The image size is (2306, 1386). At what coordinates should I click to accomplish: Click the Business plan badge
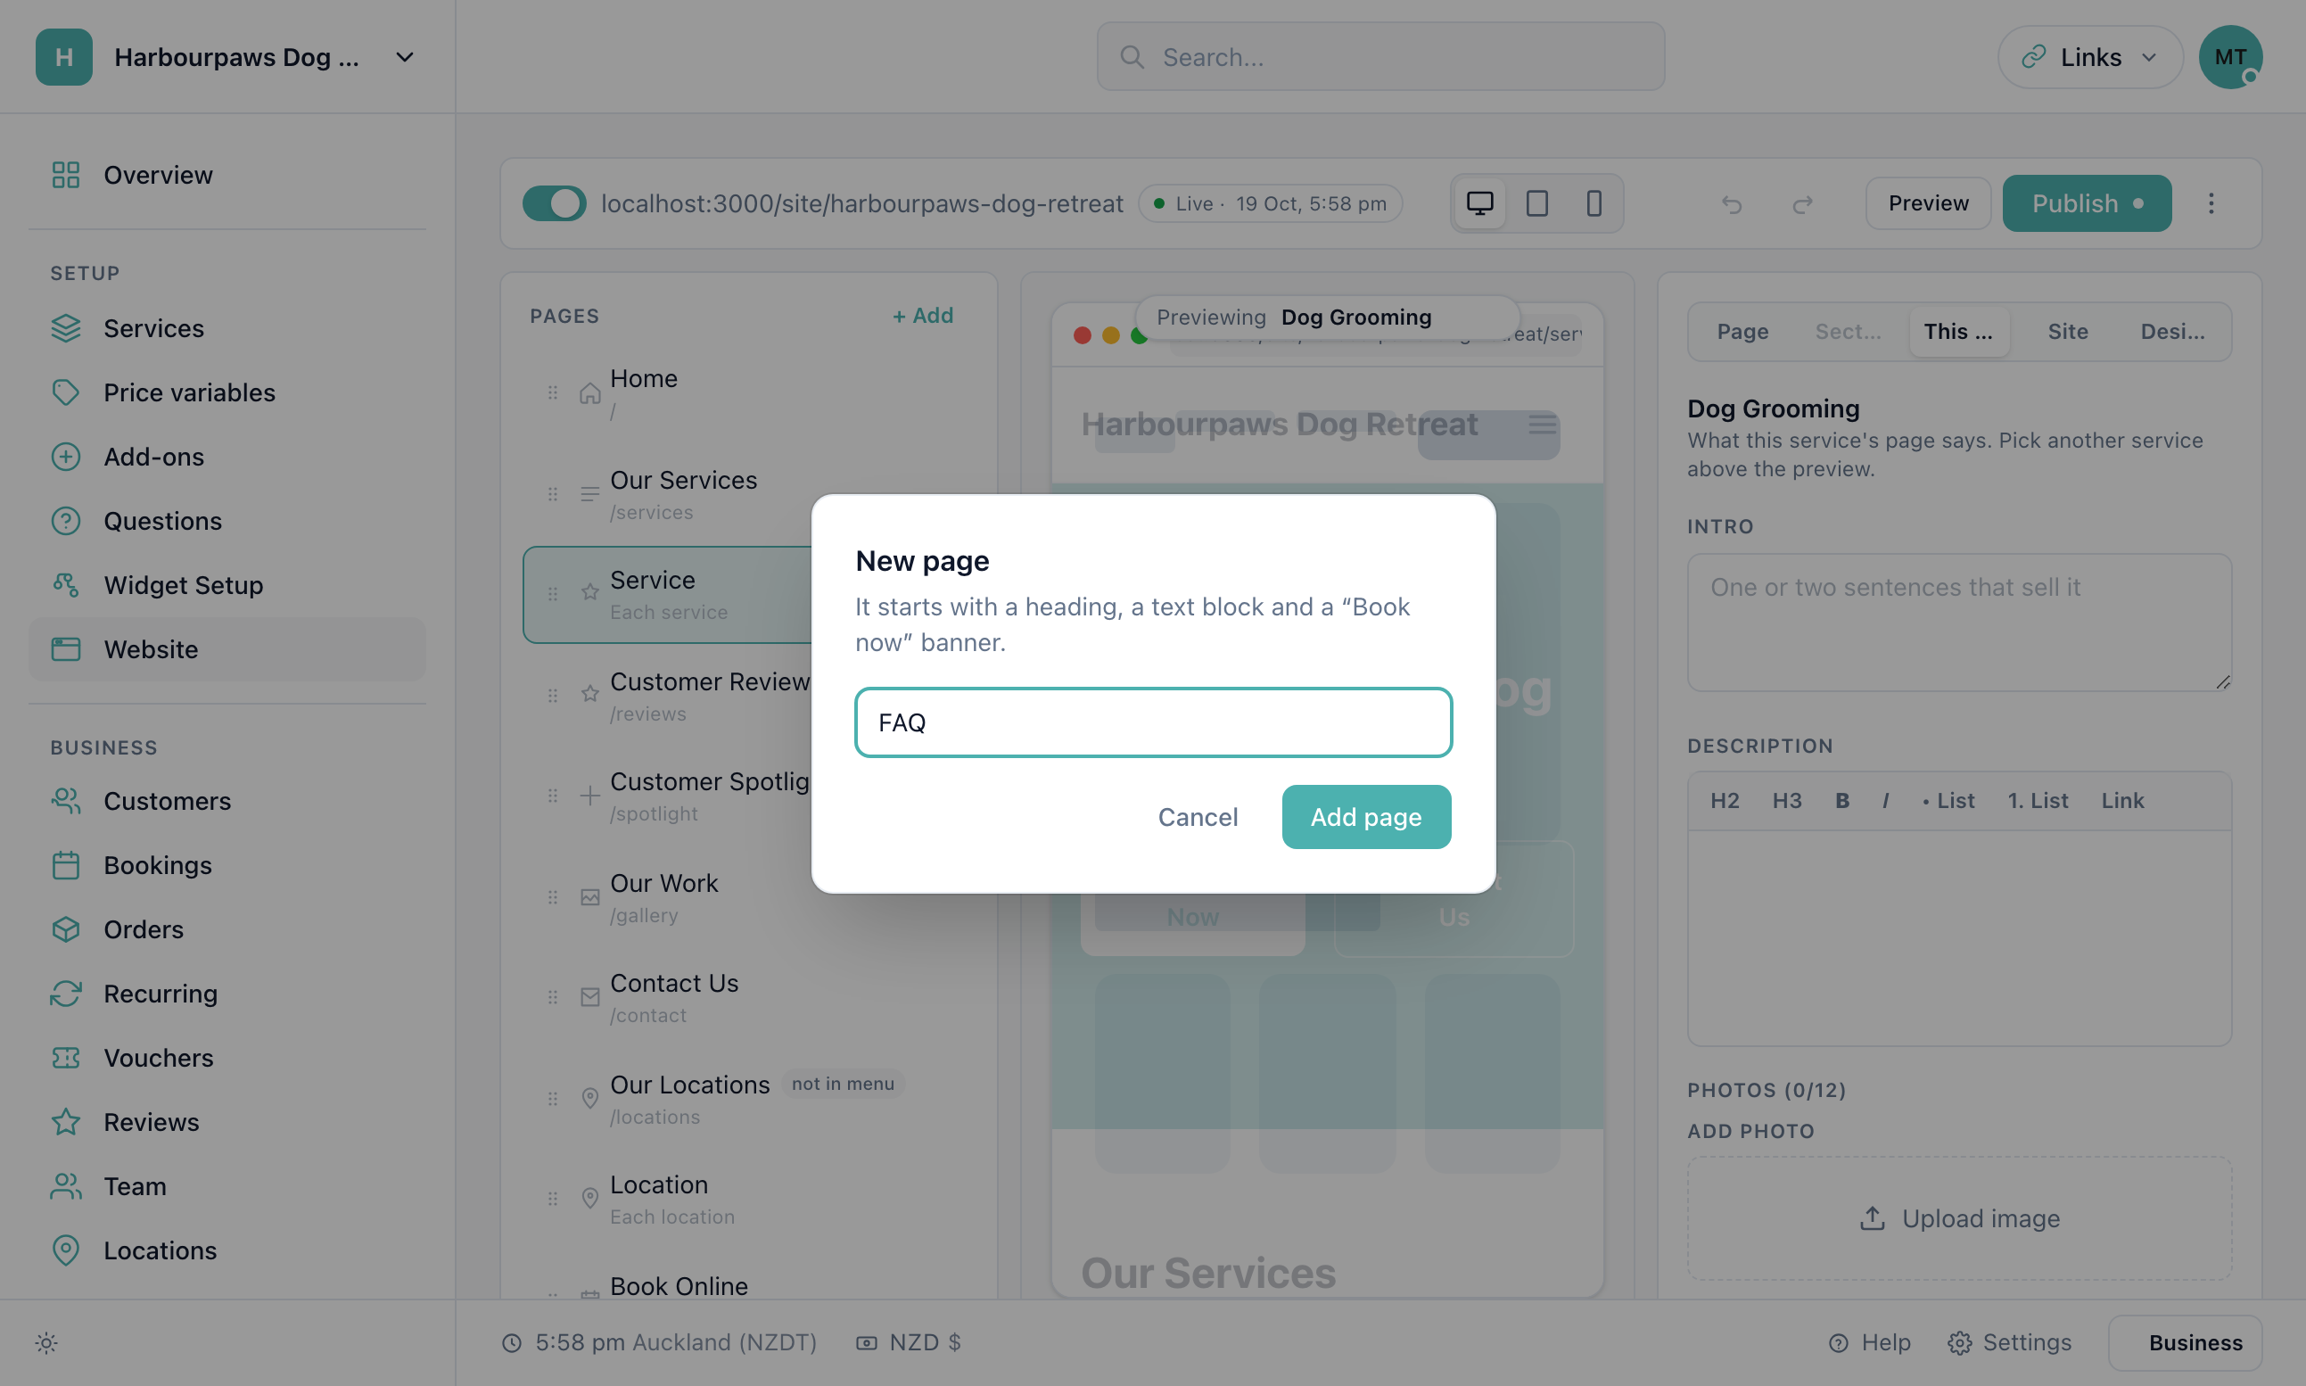(2185, 1343)
